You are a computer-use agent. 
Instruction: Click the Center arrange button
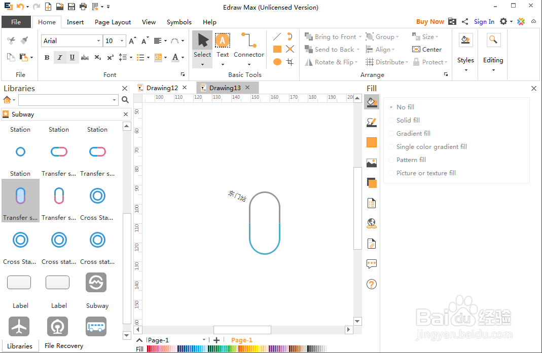(x=427, y=50)
